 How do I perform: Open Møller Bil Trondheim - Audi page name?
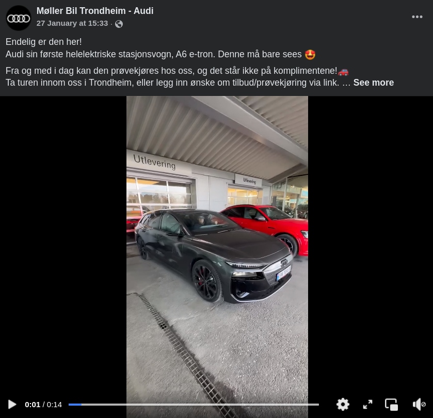95,11
